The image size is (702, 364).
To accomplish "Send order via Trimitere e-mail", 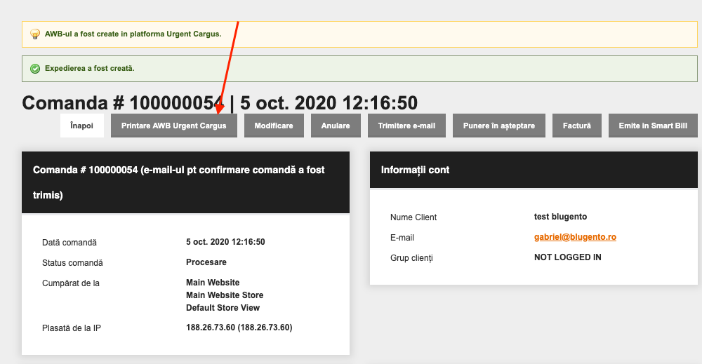I will coord(406,126).
